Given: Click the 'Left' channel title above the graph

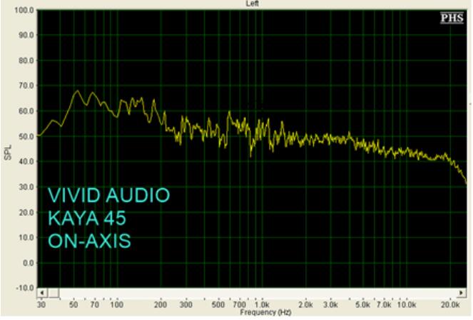Looking at the screenshot, I should 252,4.
